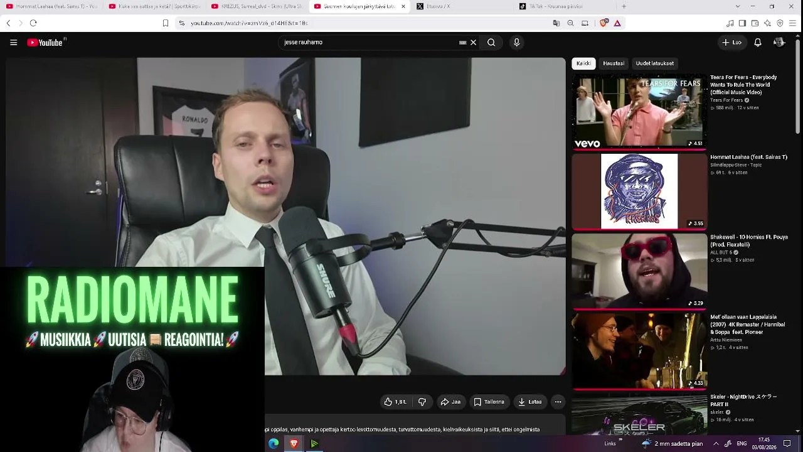The image size is (803, 452).
Task: Click the YouTube search input field
Action: pyautogui.click(x=370, y=43)
